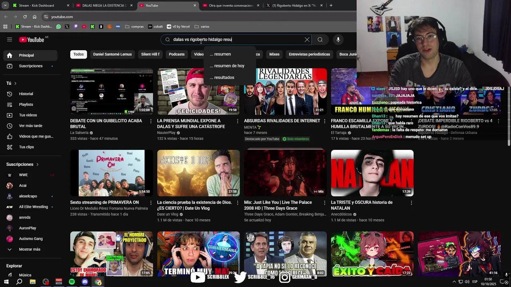Play DEBATE CON UN GUIBELCITO thumbnail
This screenshot has height=287, width=511.
(x=111, y=91)
